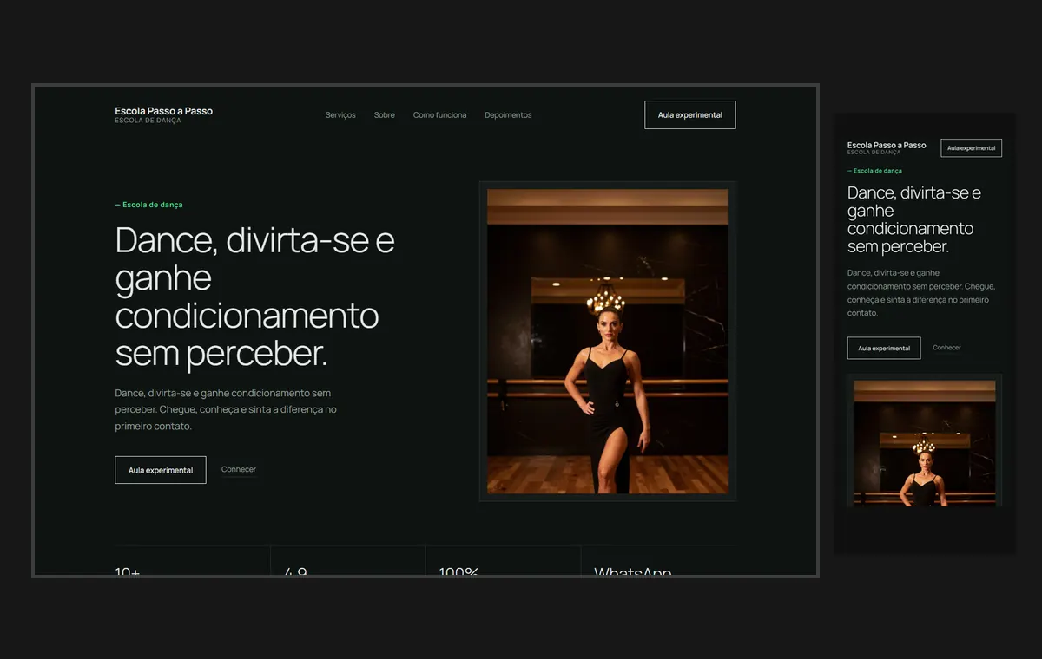Select the Como funciona nav link
1042x659 pixels.
tap(439, 115)
